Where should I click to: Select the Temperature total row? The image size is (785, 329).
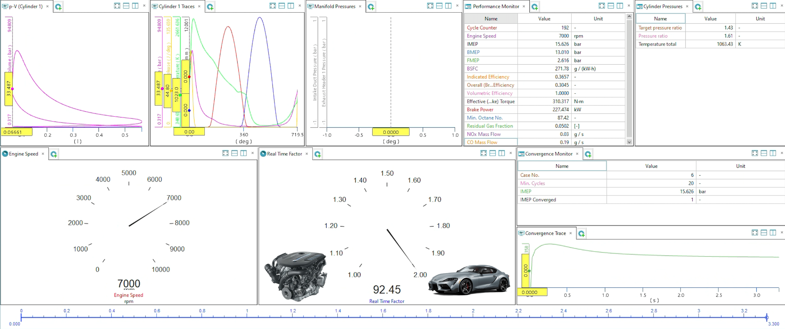[x=710, y=44]
